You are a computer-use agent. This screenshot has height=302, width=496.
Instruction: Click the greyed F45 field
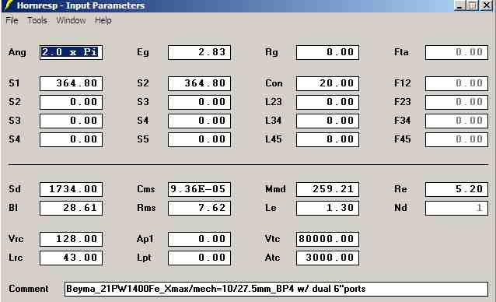[x=456, y=139]
